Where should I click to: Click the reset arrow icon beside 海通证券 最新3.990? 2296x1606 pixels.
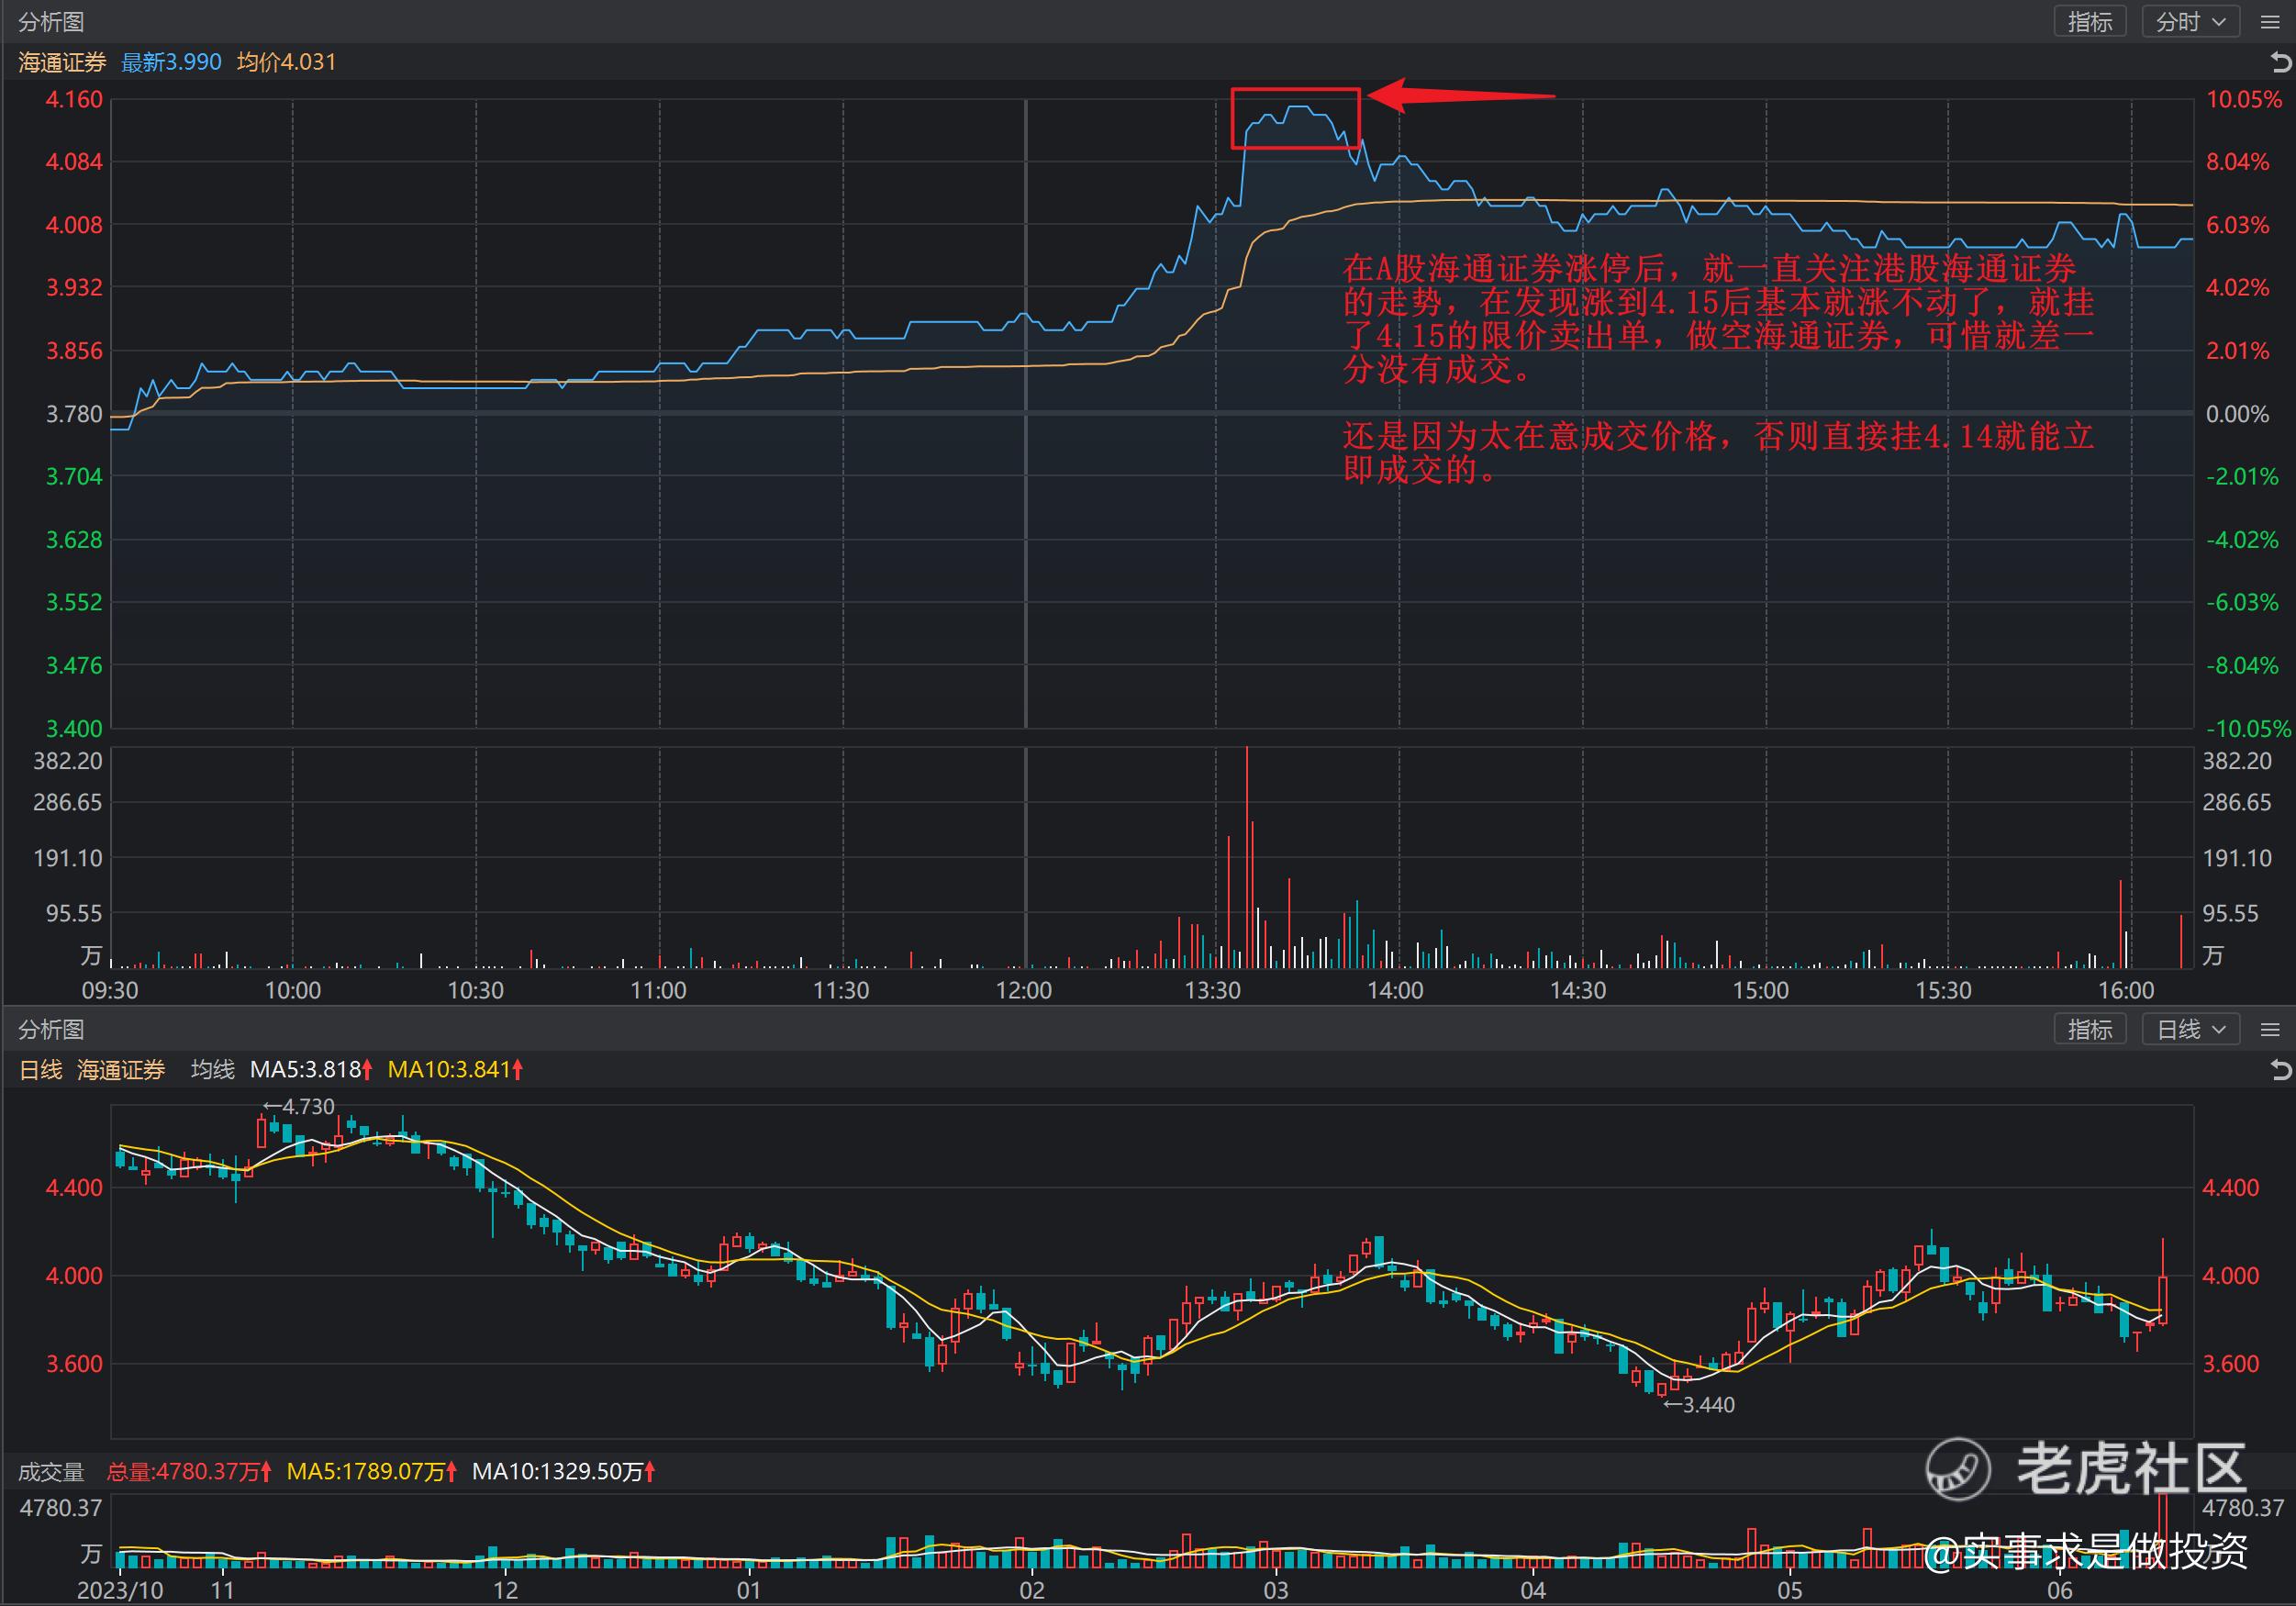(x=2280, y=62)
